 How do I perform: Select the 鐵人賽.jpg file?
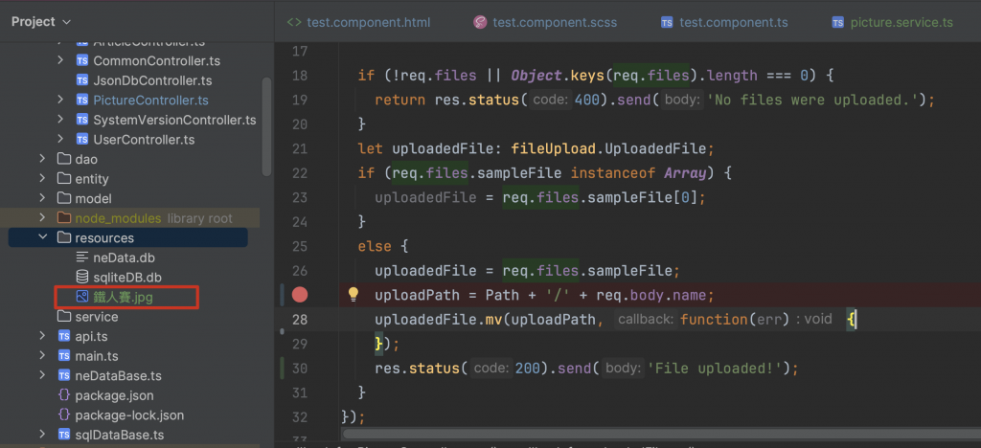[x=124, y=298]
